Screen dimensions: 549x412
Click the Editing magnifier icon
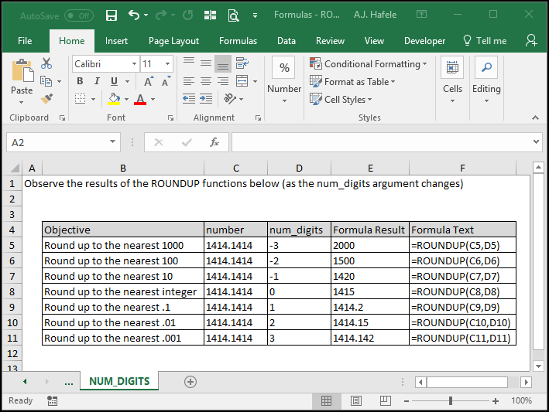pos(486,67)
